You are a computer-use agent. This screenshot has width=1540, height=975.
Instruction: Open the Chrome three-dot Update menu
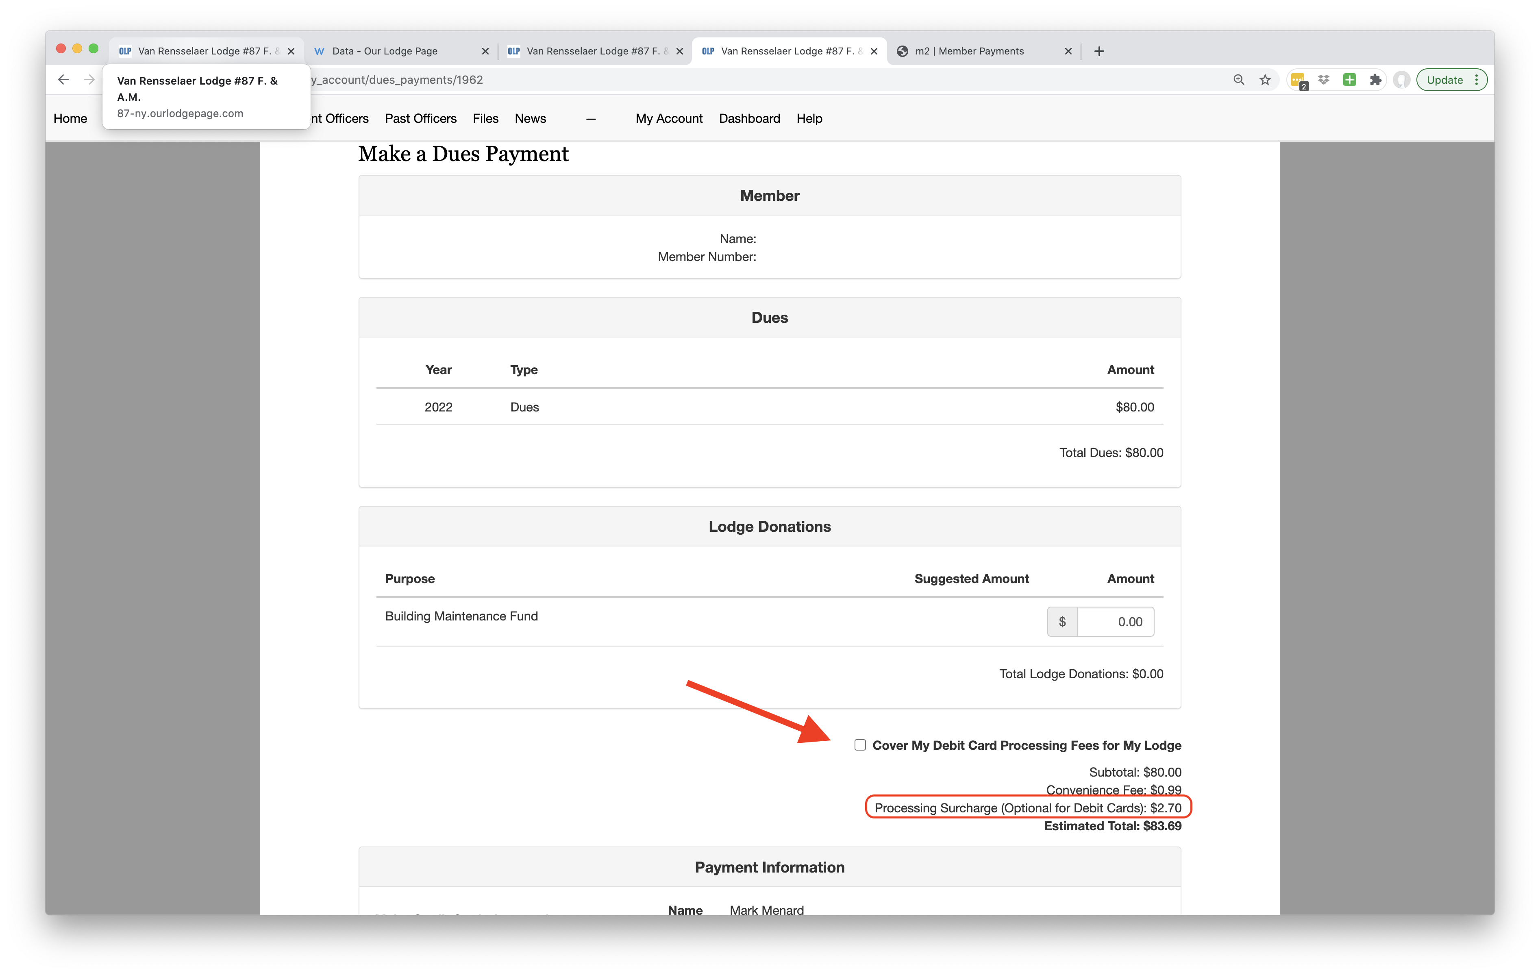[1477, 80]
